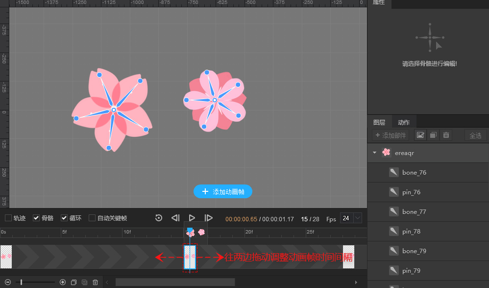Screen dimensions: 489x288
Task: Open the Fps dropdown
Action: (358, 218)
